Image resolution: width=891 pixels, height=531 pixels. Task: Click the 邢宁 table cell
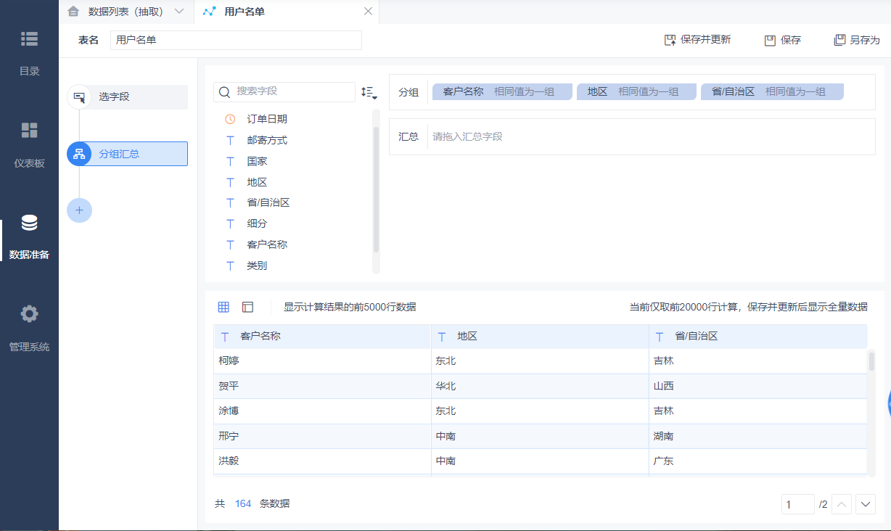(322, 436)
